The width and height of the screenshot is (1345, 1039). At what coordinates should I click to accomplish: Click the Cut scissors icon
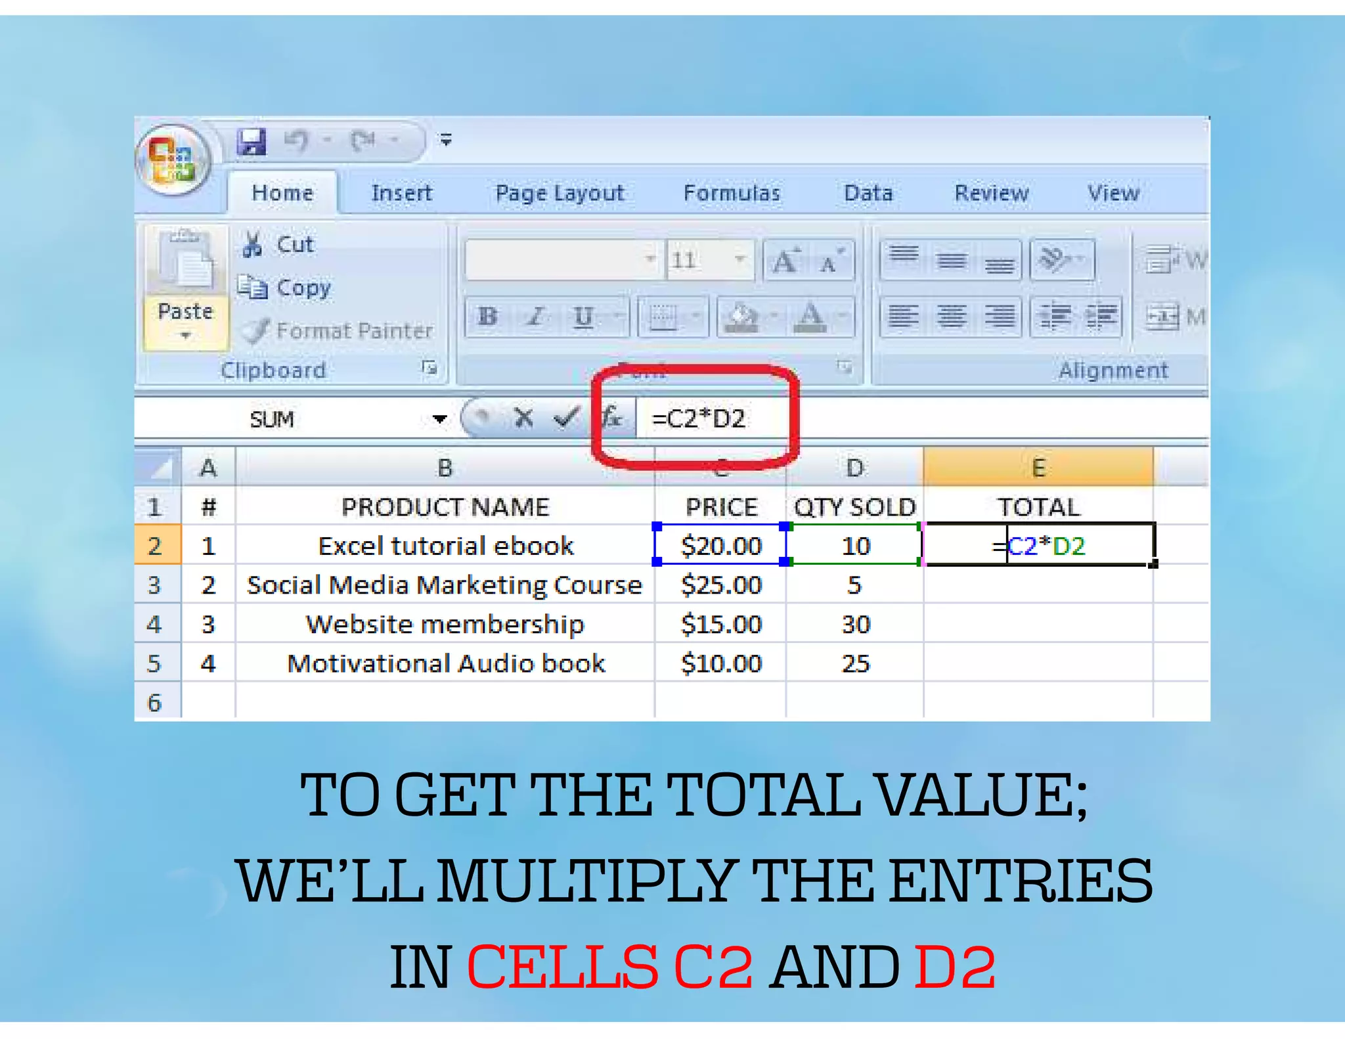253,244
